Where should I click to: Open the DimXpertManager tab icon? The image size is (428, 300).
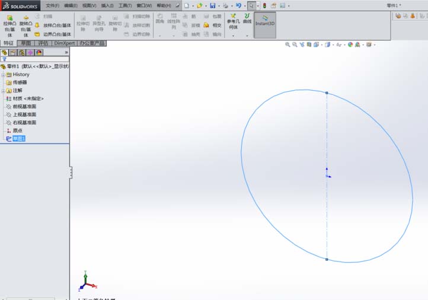pyautogui.click(x=30, y=52)
